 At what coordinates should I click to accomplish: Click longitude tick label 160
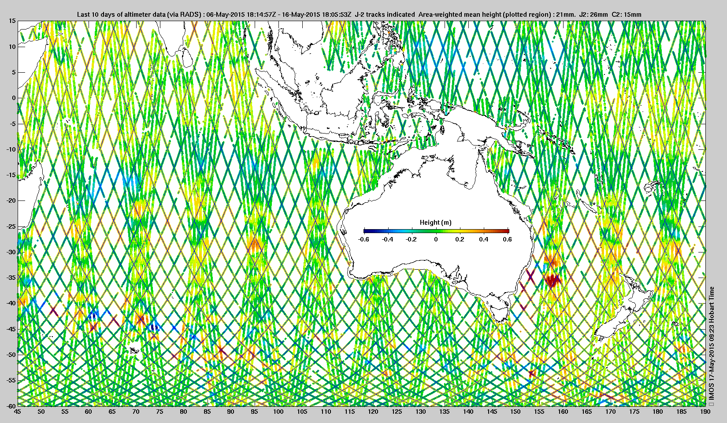563,412
